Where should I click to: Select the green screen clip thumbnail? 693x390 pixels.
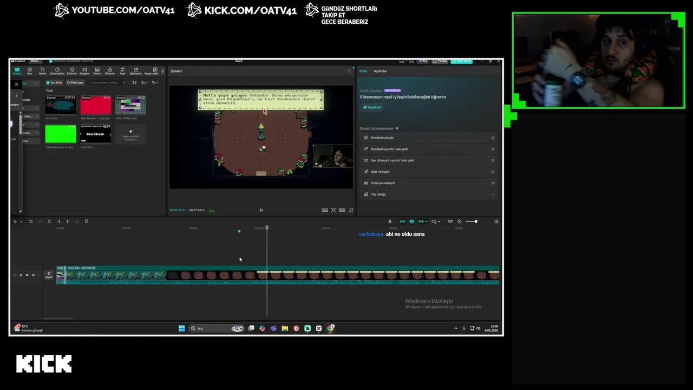coord(61,134)
